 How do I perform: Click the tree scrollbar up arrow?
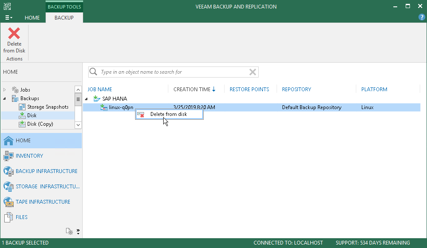(78, 89)
